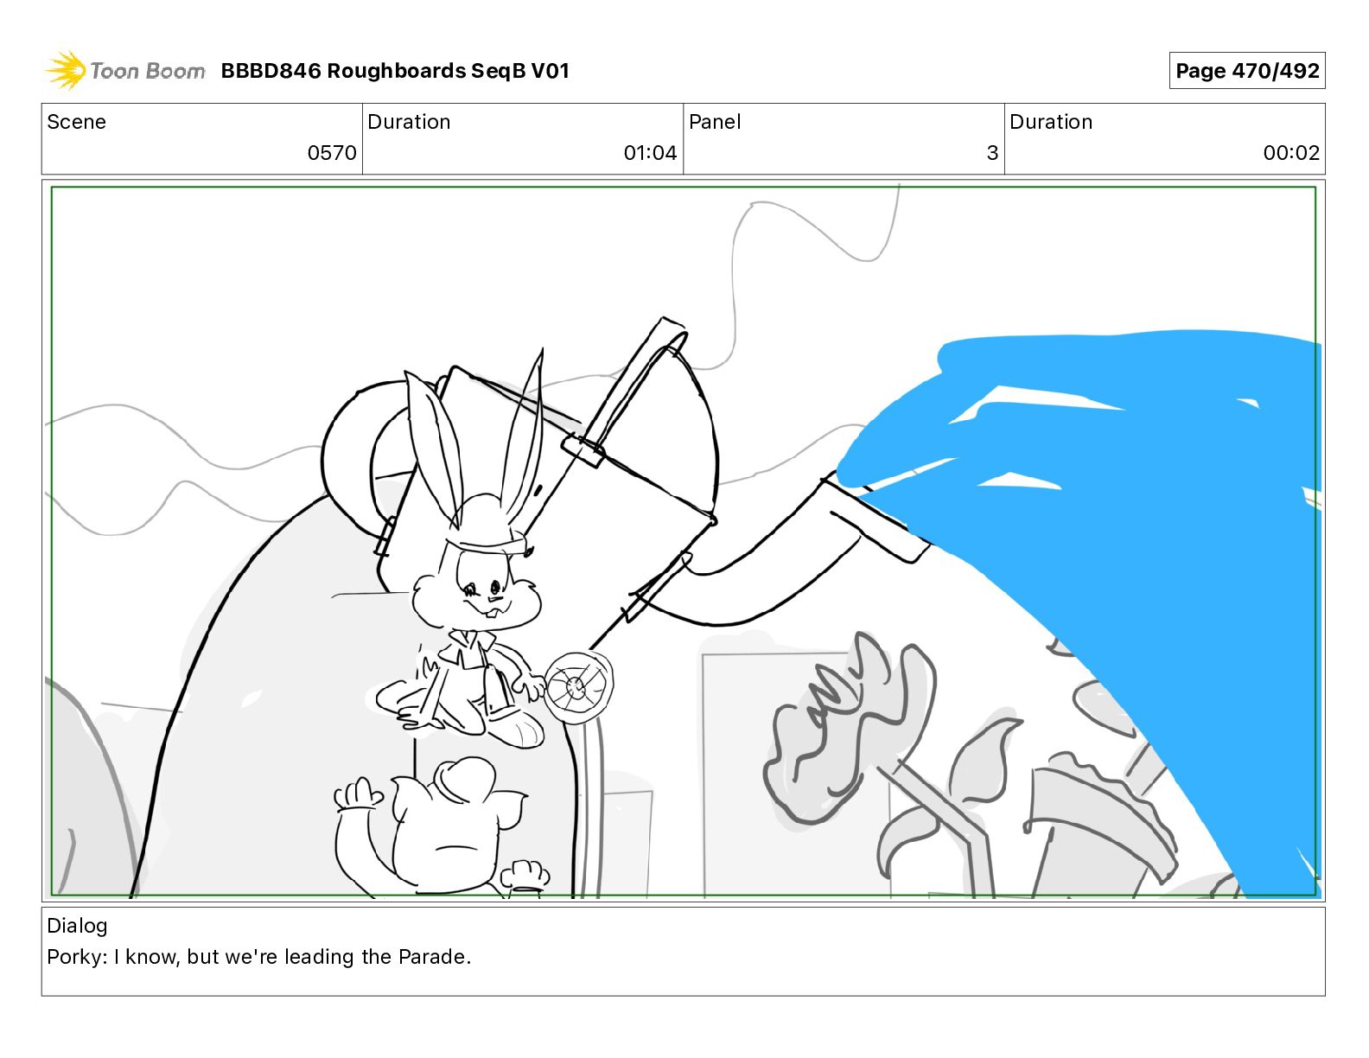
Task: Click the Toon Boom logo
Action: 125,71
